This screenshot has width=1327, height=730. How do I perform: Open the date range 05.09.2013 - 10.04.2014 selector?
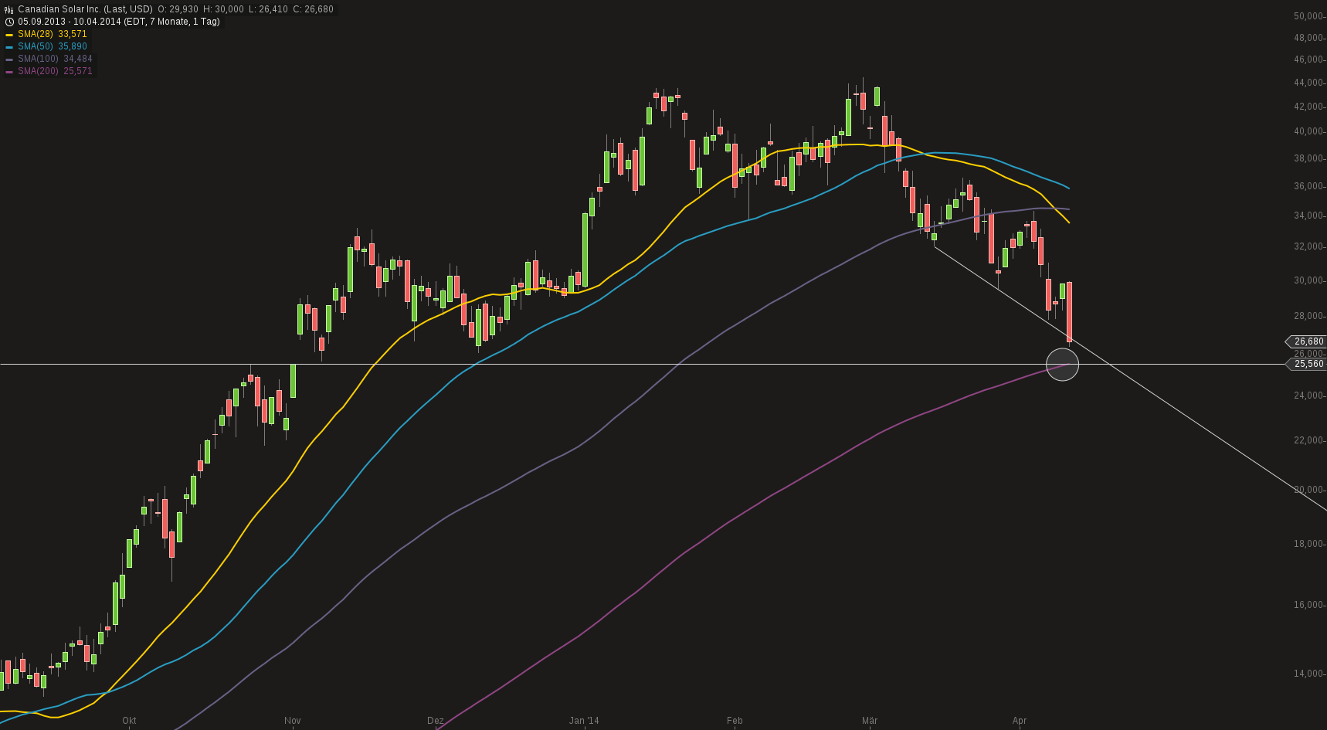coord(70,21)
